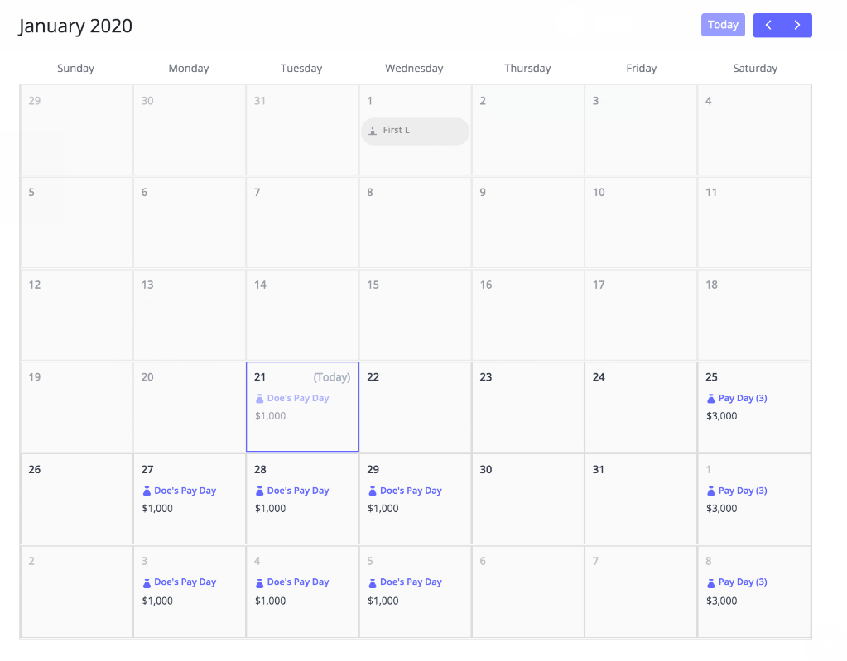Select the January 19 day cell
Viewport: 847px width, 661px height.
tap(77, 407)
